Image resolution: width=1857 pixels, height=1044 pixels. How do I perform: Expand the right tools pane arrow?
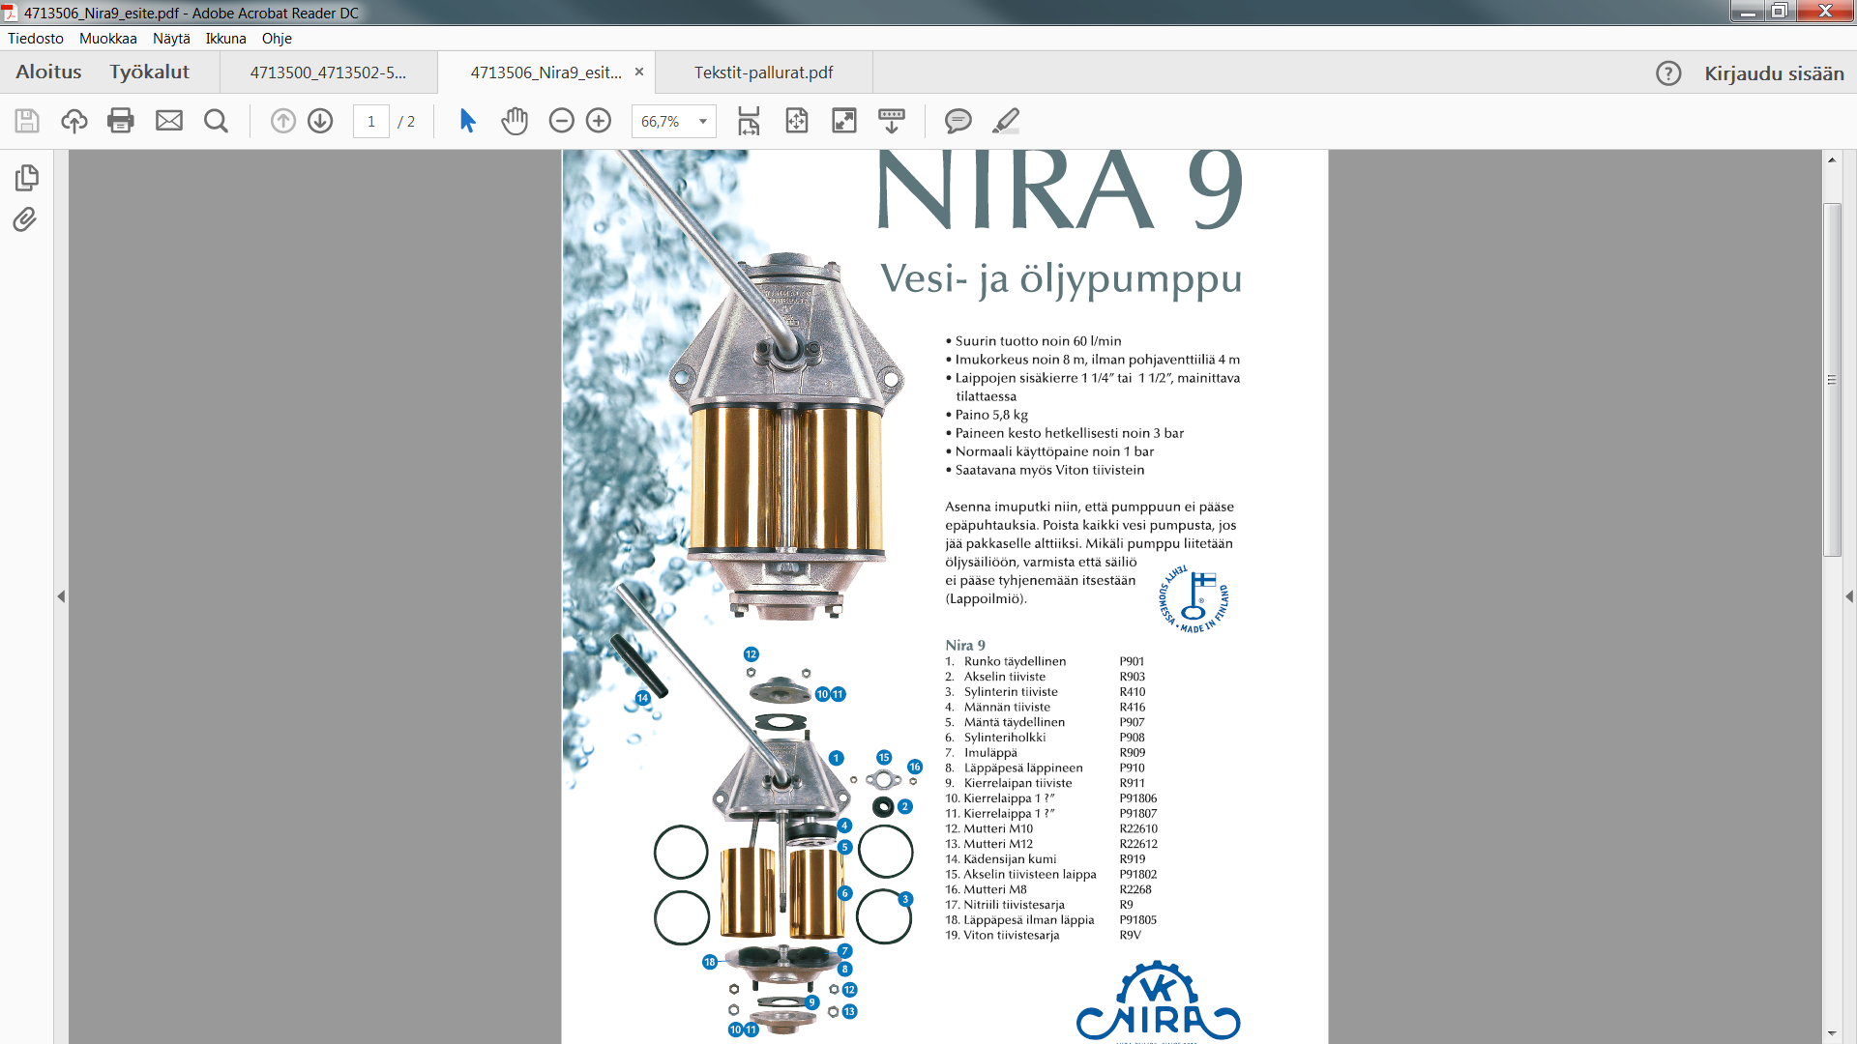[1849, 596]
